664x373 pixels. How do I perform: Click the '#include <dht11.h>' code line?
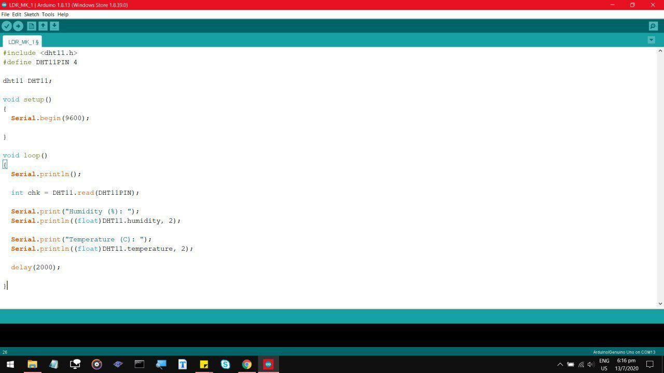[x=40, y=53]
